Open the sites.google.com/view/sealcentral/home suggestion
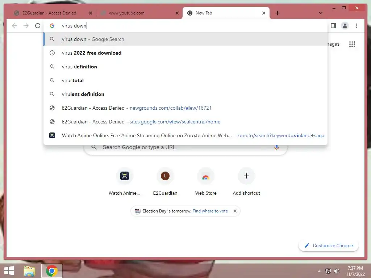The height and width of the screenshot is (278, 371). click(x=186, y=122)
